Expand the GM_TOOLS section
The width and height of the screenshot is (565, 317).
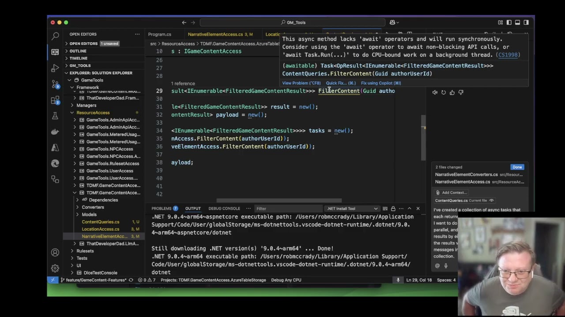point(80,66)
